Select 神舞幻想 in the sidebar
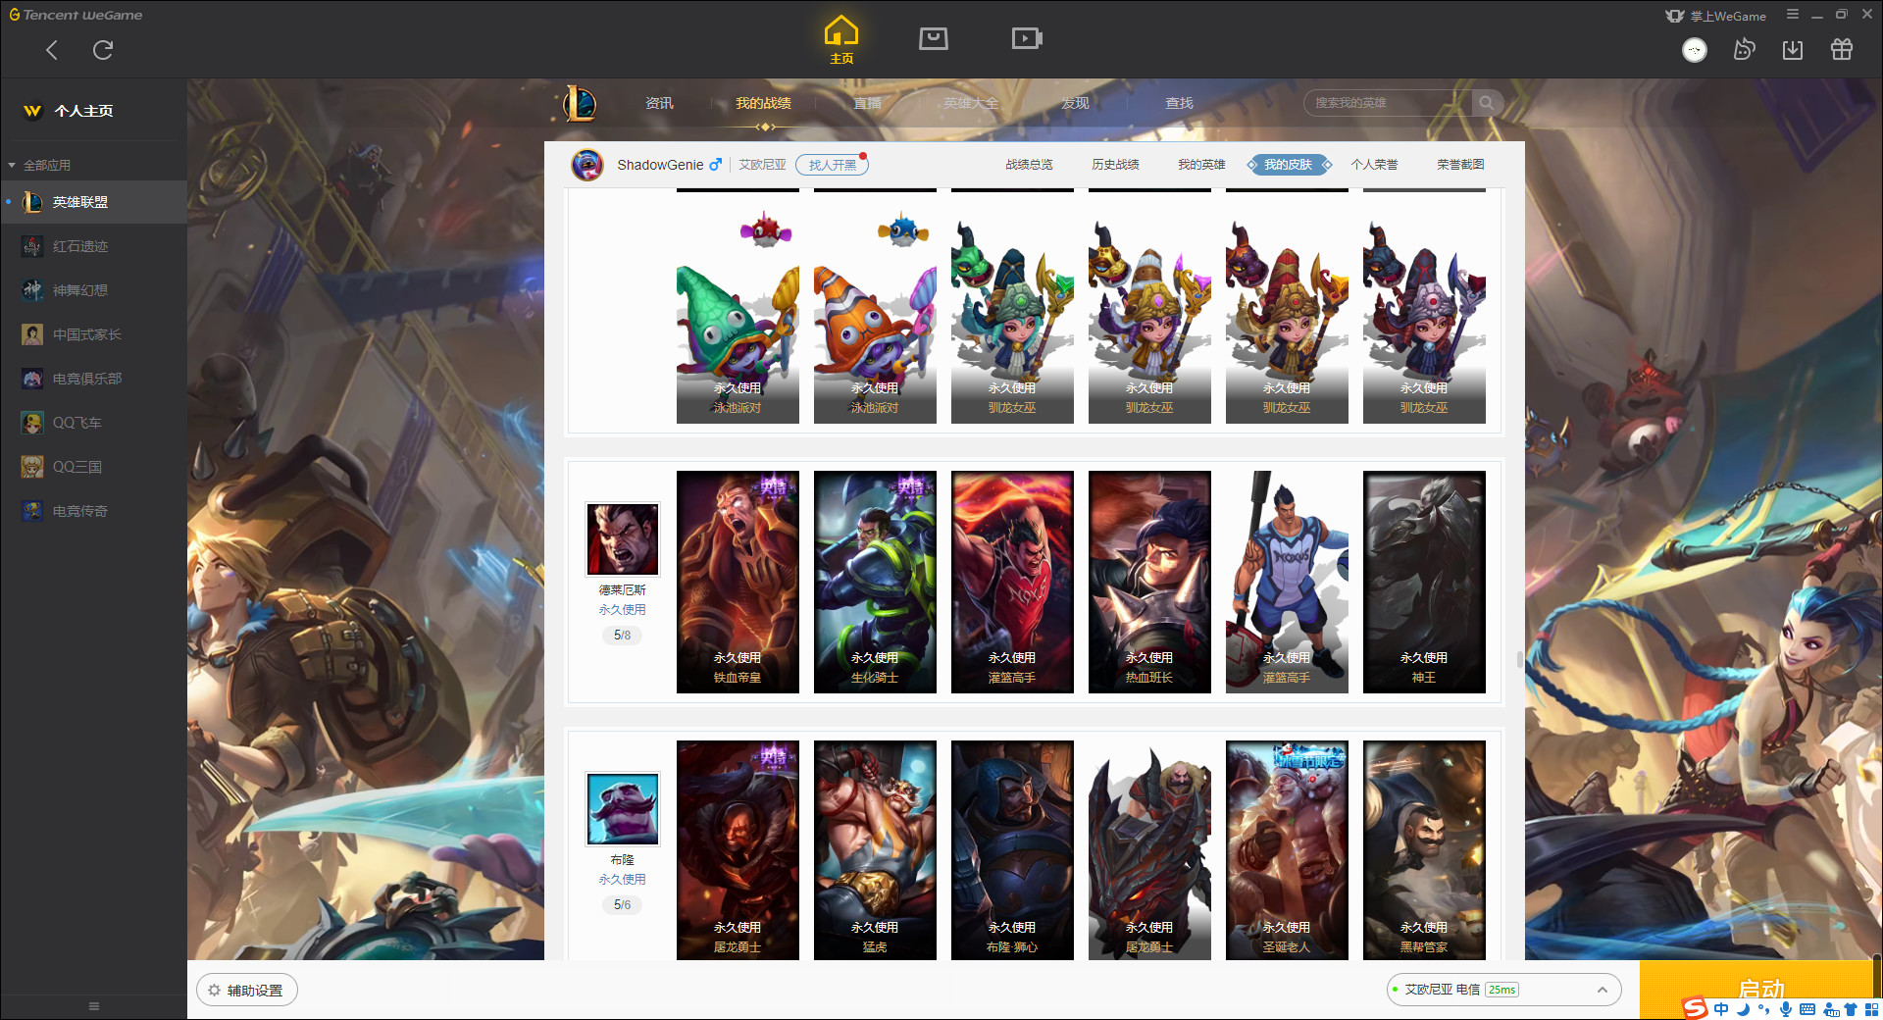The height and width of the screenshot is (1020, 1883). coord(93,290)
